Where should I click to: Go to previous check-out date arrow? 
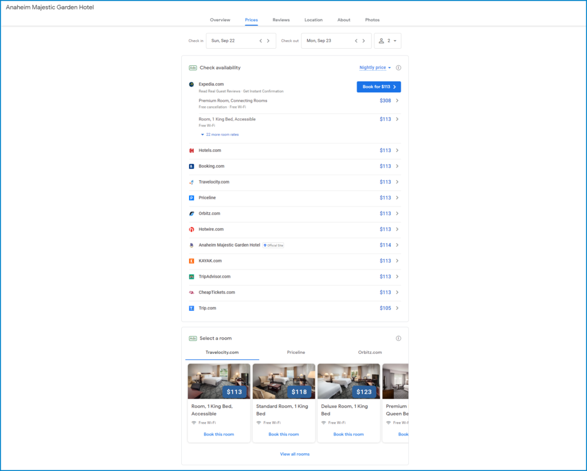coord(356,41)
